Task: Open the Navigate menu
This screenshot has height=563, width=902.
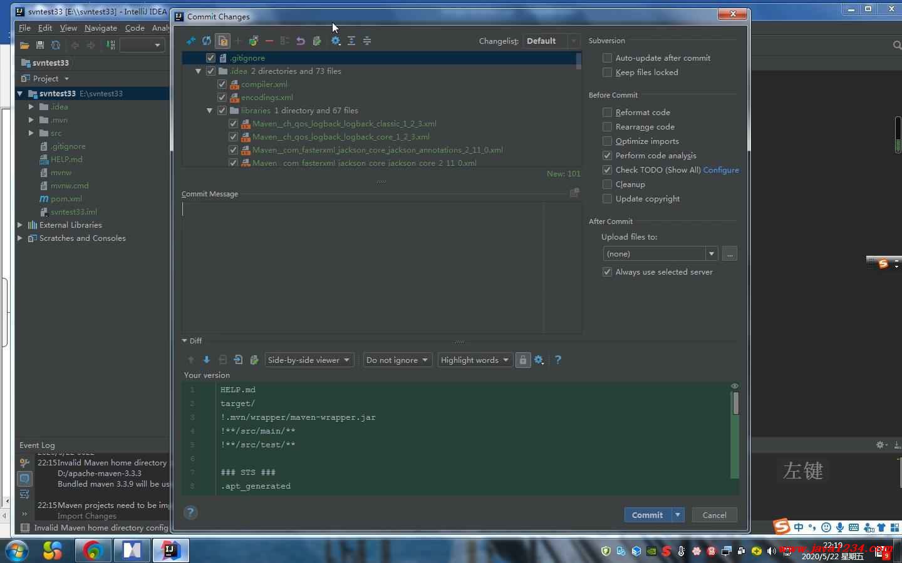Action: pos(101,28)
